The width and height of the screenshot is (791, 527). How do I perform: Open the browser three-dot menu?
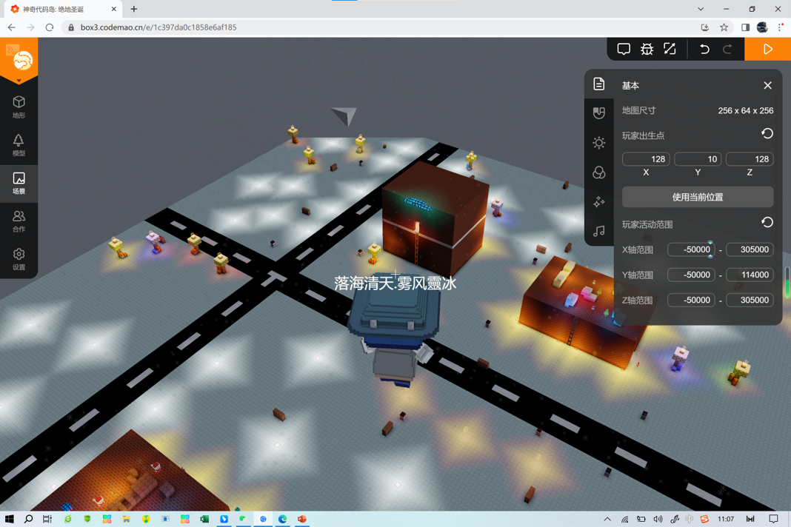pos(781,27)
